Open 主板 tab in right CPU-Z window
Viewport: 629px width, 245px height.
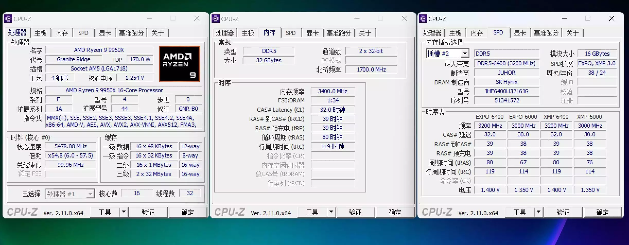click(x=455, y=33)
